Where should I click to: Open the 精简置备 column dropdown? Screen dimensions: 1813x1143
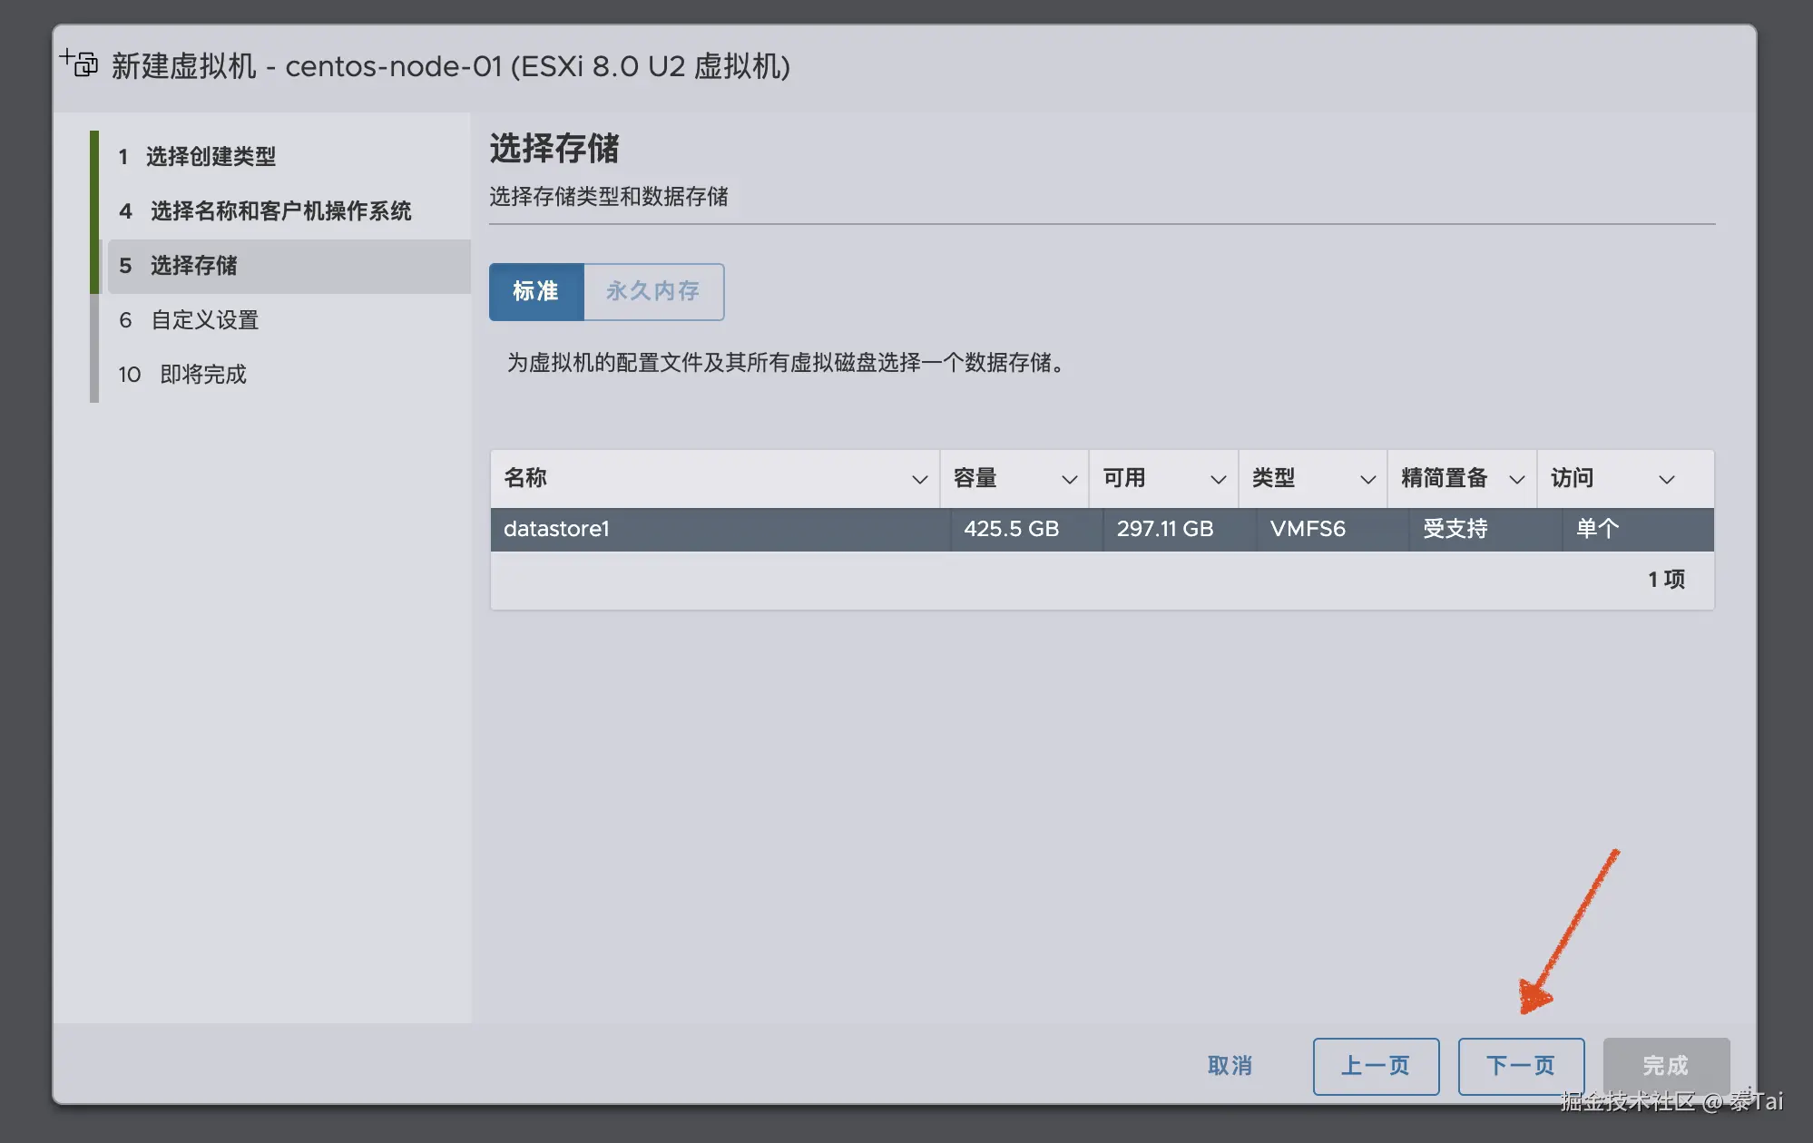tap(1515, 478)
